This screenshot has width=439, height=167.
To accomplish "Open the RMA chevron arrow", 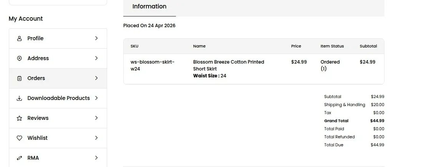I will (96, 158).
